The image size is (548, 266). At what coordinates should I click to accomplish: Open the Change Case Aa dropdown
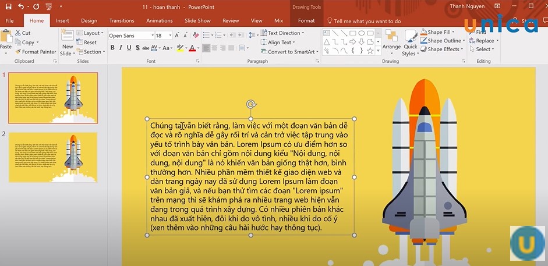tap(167, 48)
